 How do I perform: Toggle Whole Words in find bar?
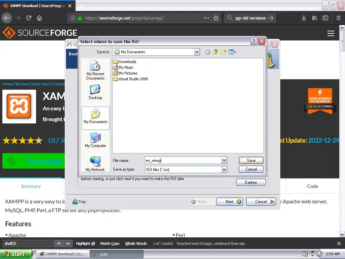[136, 243]
